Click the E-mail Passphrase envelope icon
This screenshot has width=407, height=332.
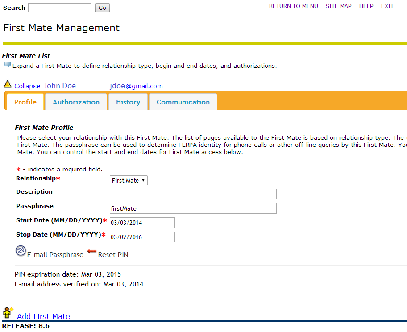(21, 251)
